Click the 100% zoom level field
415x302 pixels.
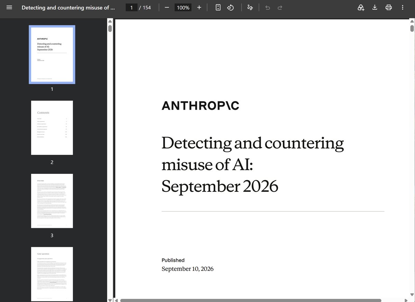click(x=183, y=7)
